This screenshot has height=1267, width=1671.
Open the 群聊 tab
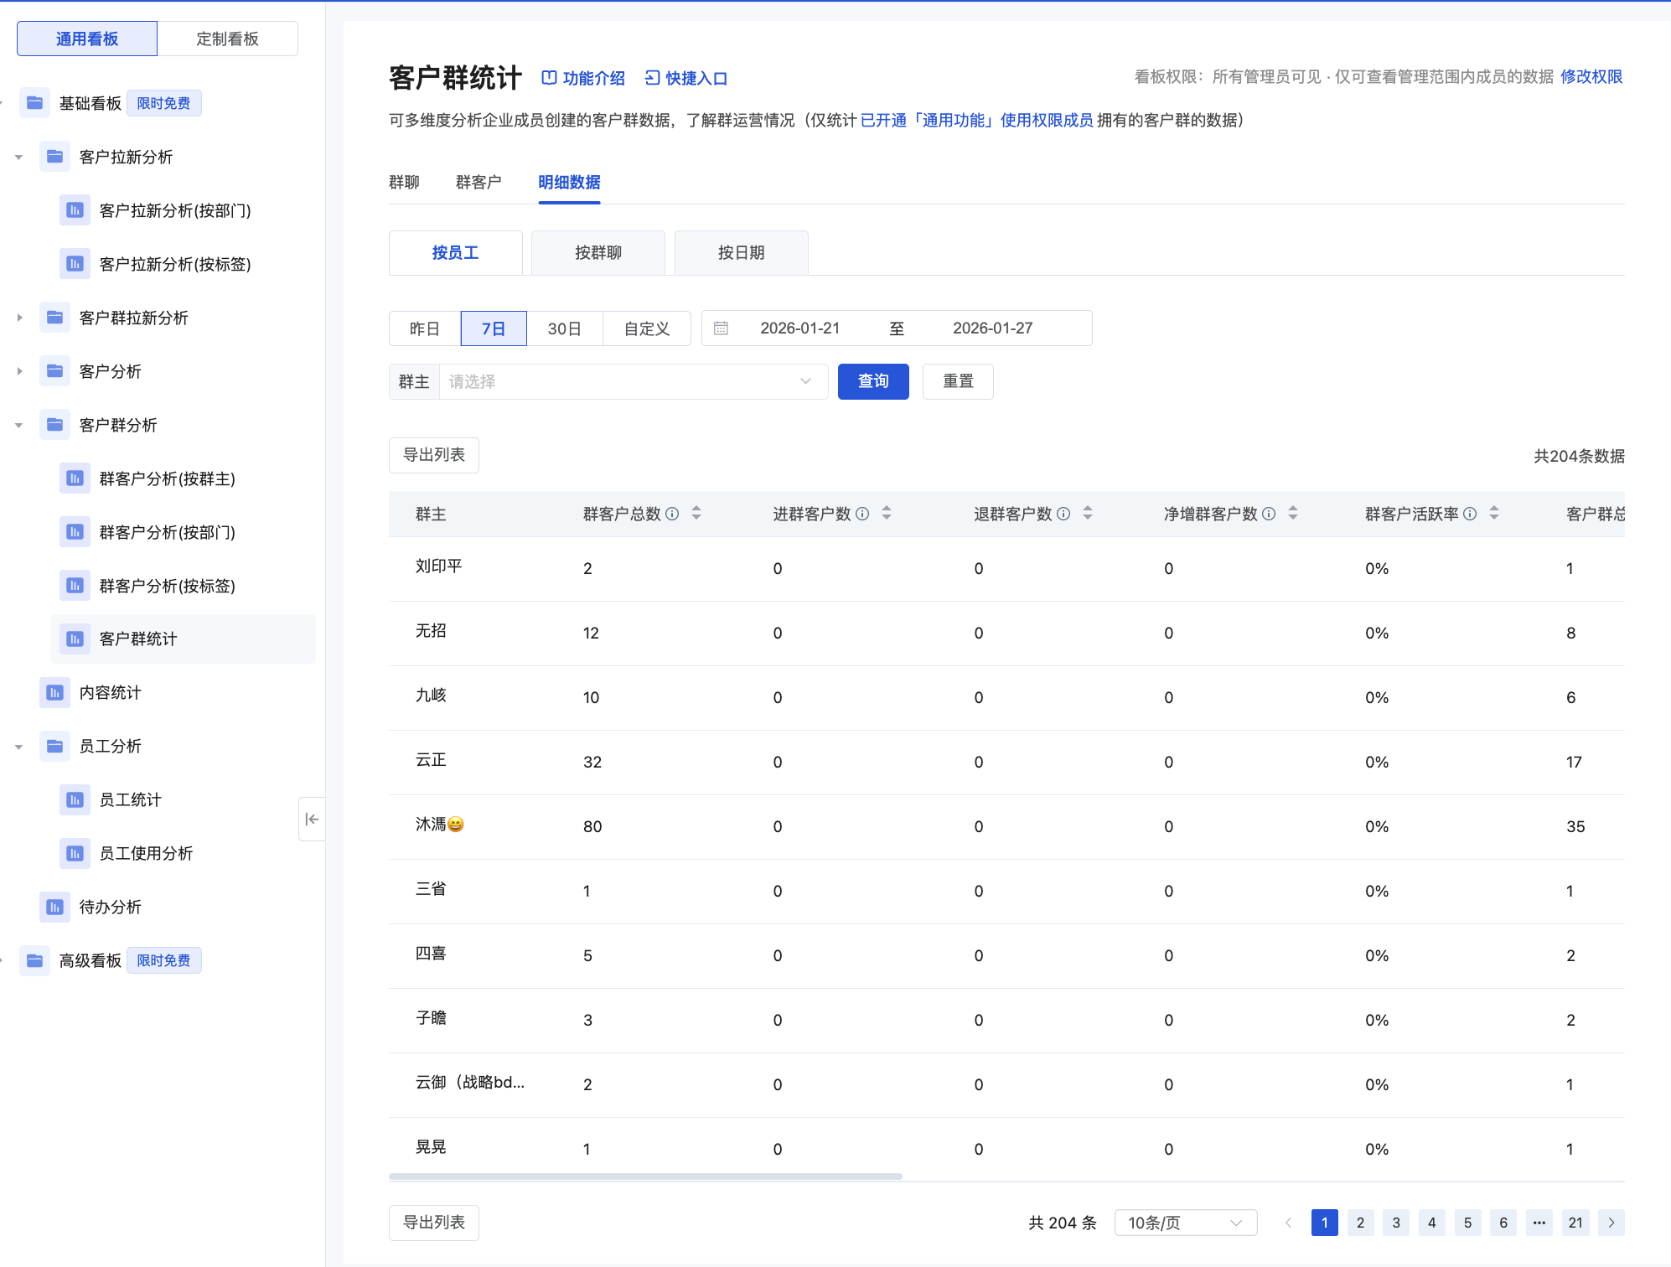point(404,183)
